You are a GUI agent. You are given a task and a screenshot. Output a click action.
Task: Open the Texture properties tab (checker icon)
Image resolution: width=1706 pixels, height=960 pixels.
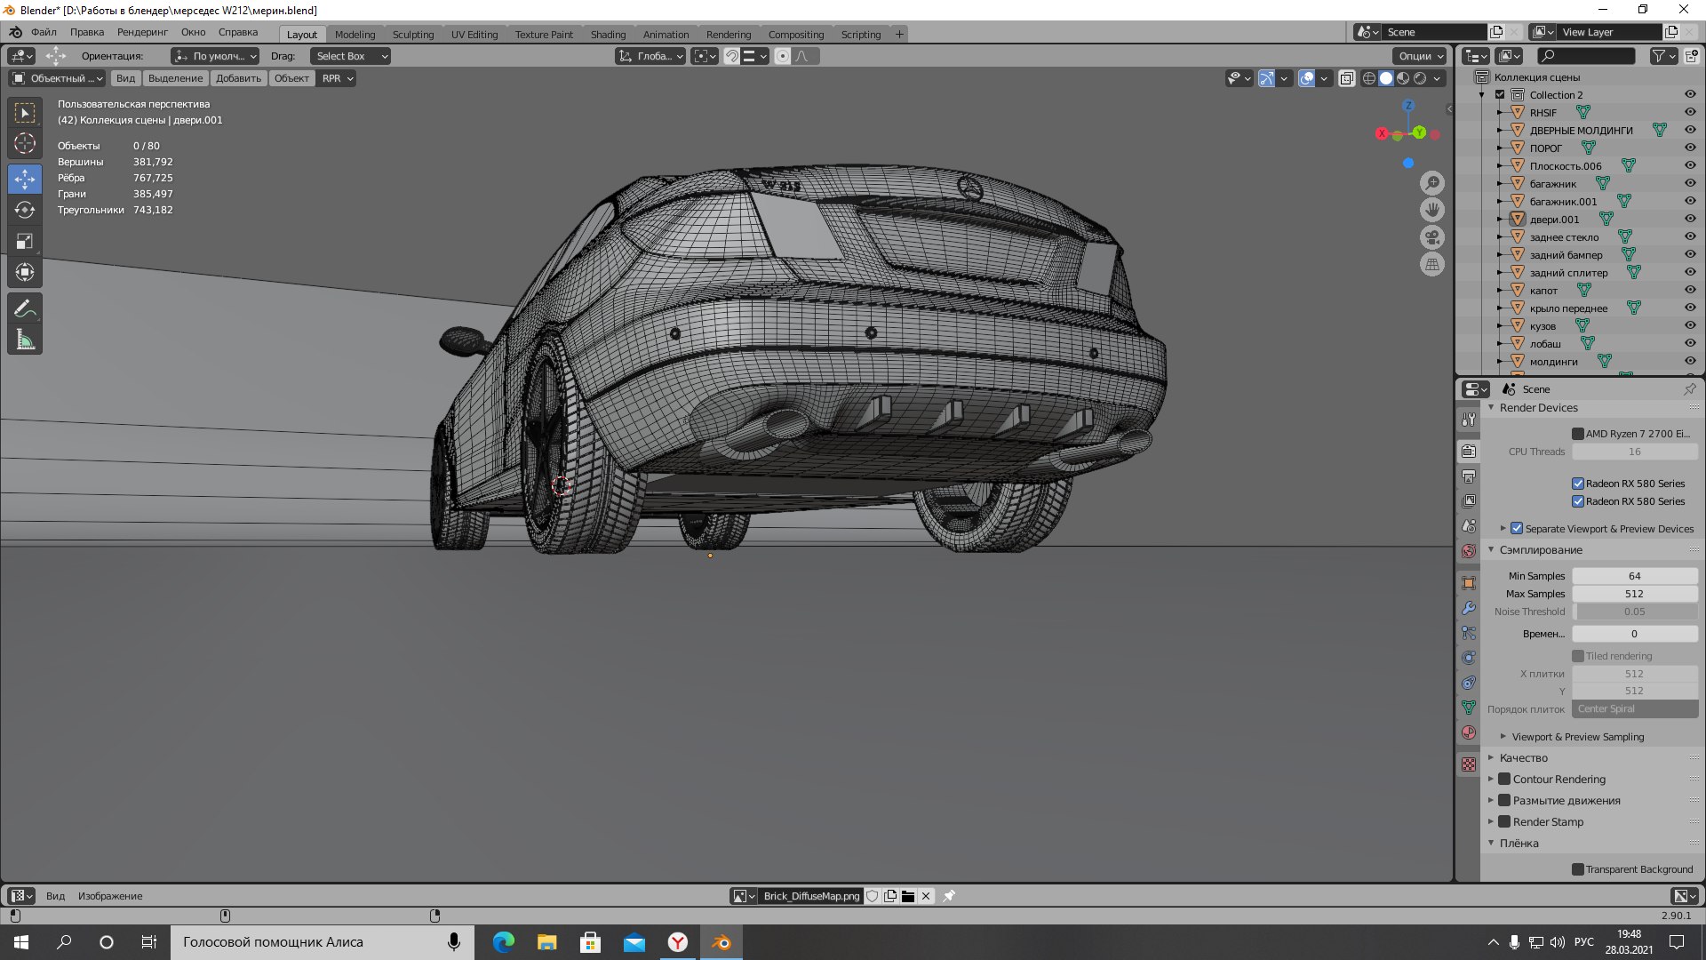[x=1469, y=764]
